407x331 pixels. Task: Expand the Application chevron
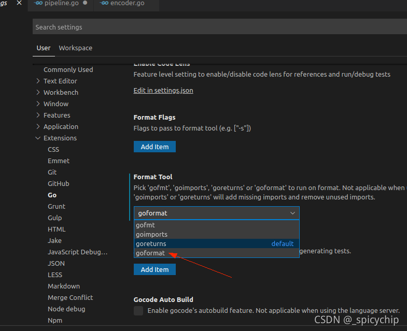[38, 126]
